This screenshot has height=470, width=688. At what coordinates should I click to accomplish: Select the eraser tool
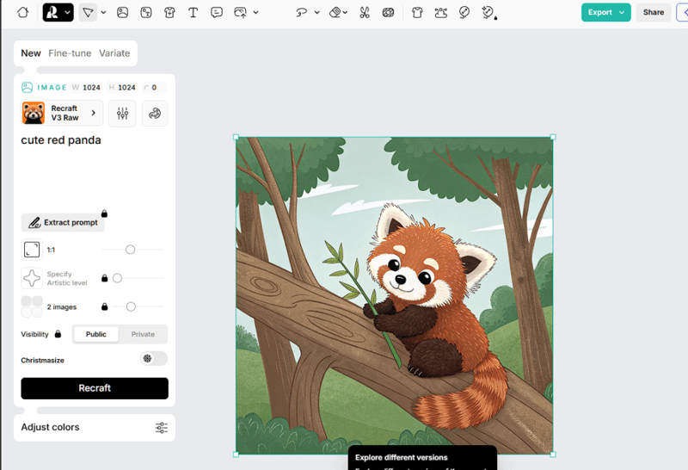click(335, 12)
